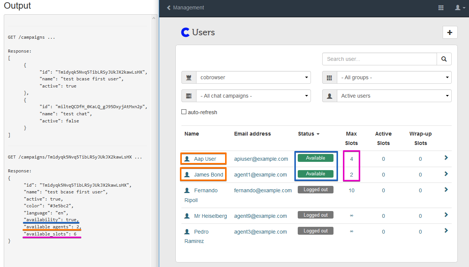This screenshot has height=267, width=469.
Task: Click the chat campaigns icon beside the campaign selector
Action: (189, 96)
